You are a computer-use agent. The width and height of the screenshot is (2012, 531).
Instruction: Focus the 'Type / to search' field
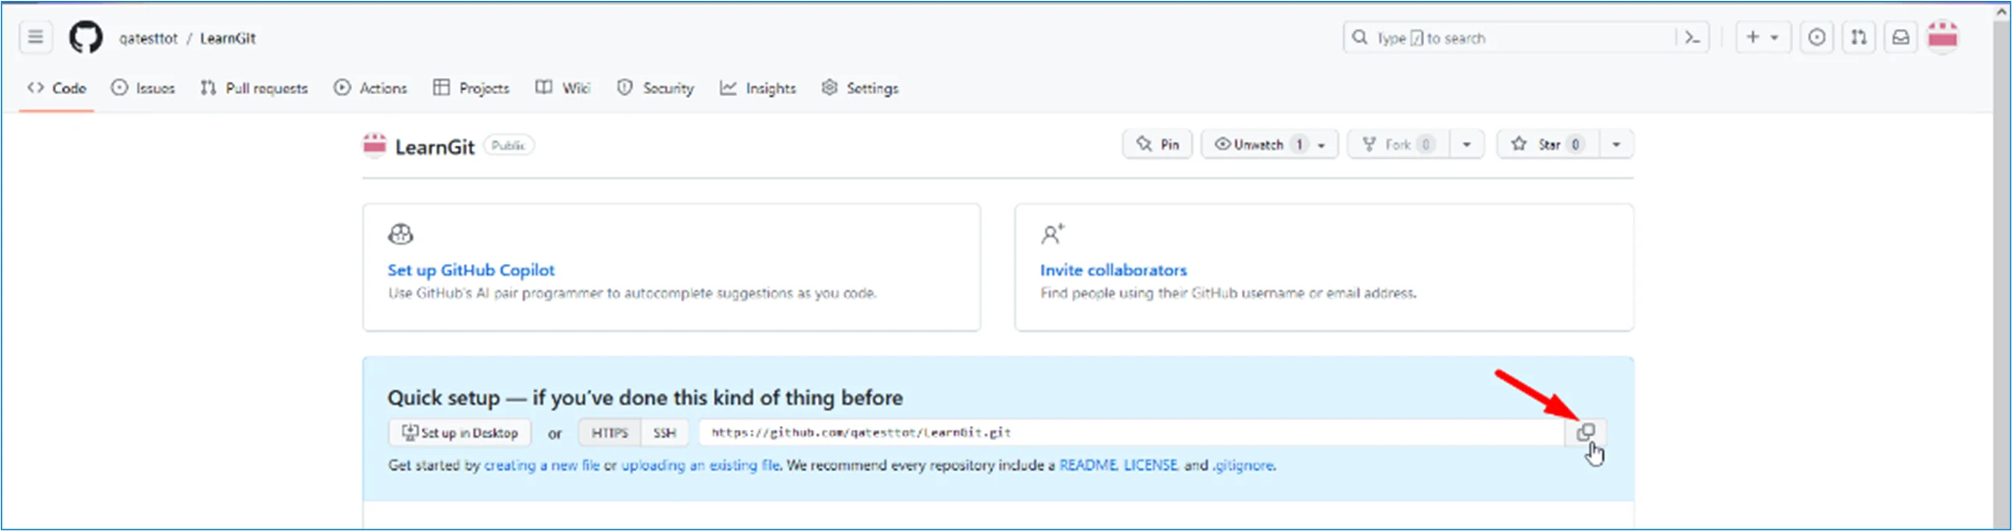pyautogui.click(x=1526, y=37)
